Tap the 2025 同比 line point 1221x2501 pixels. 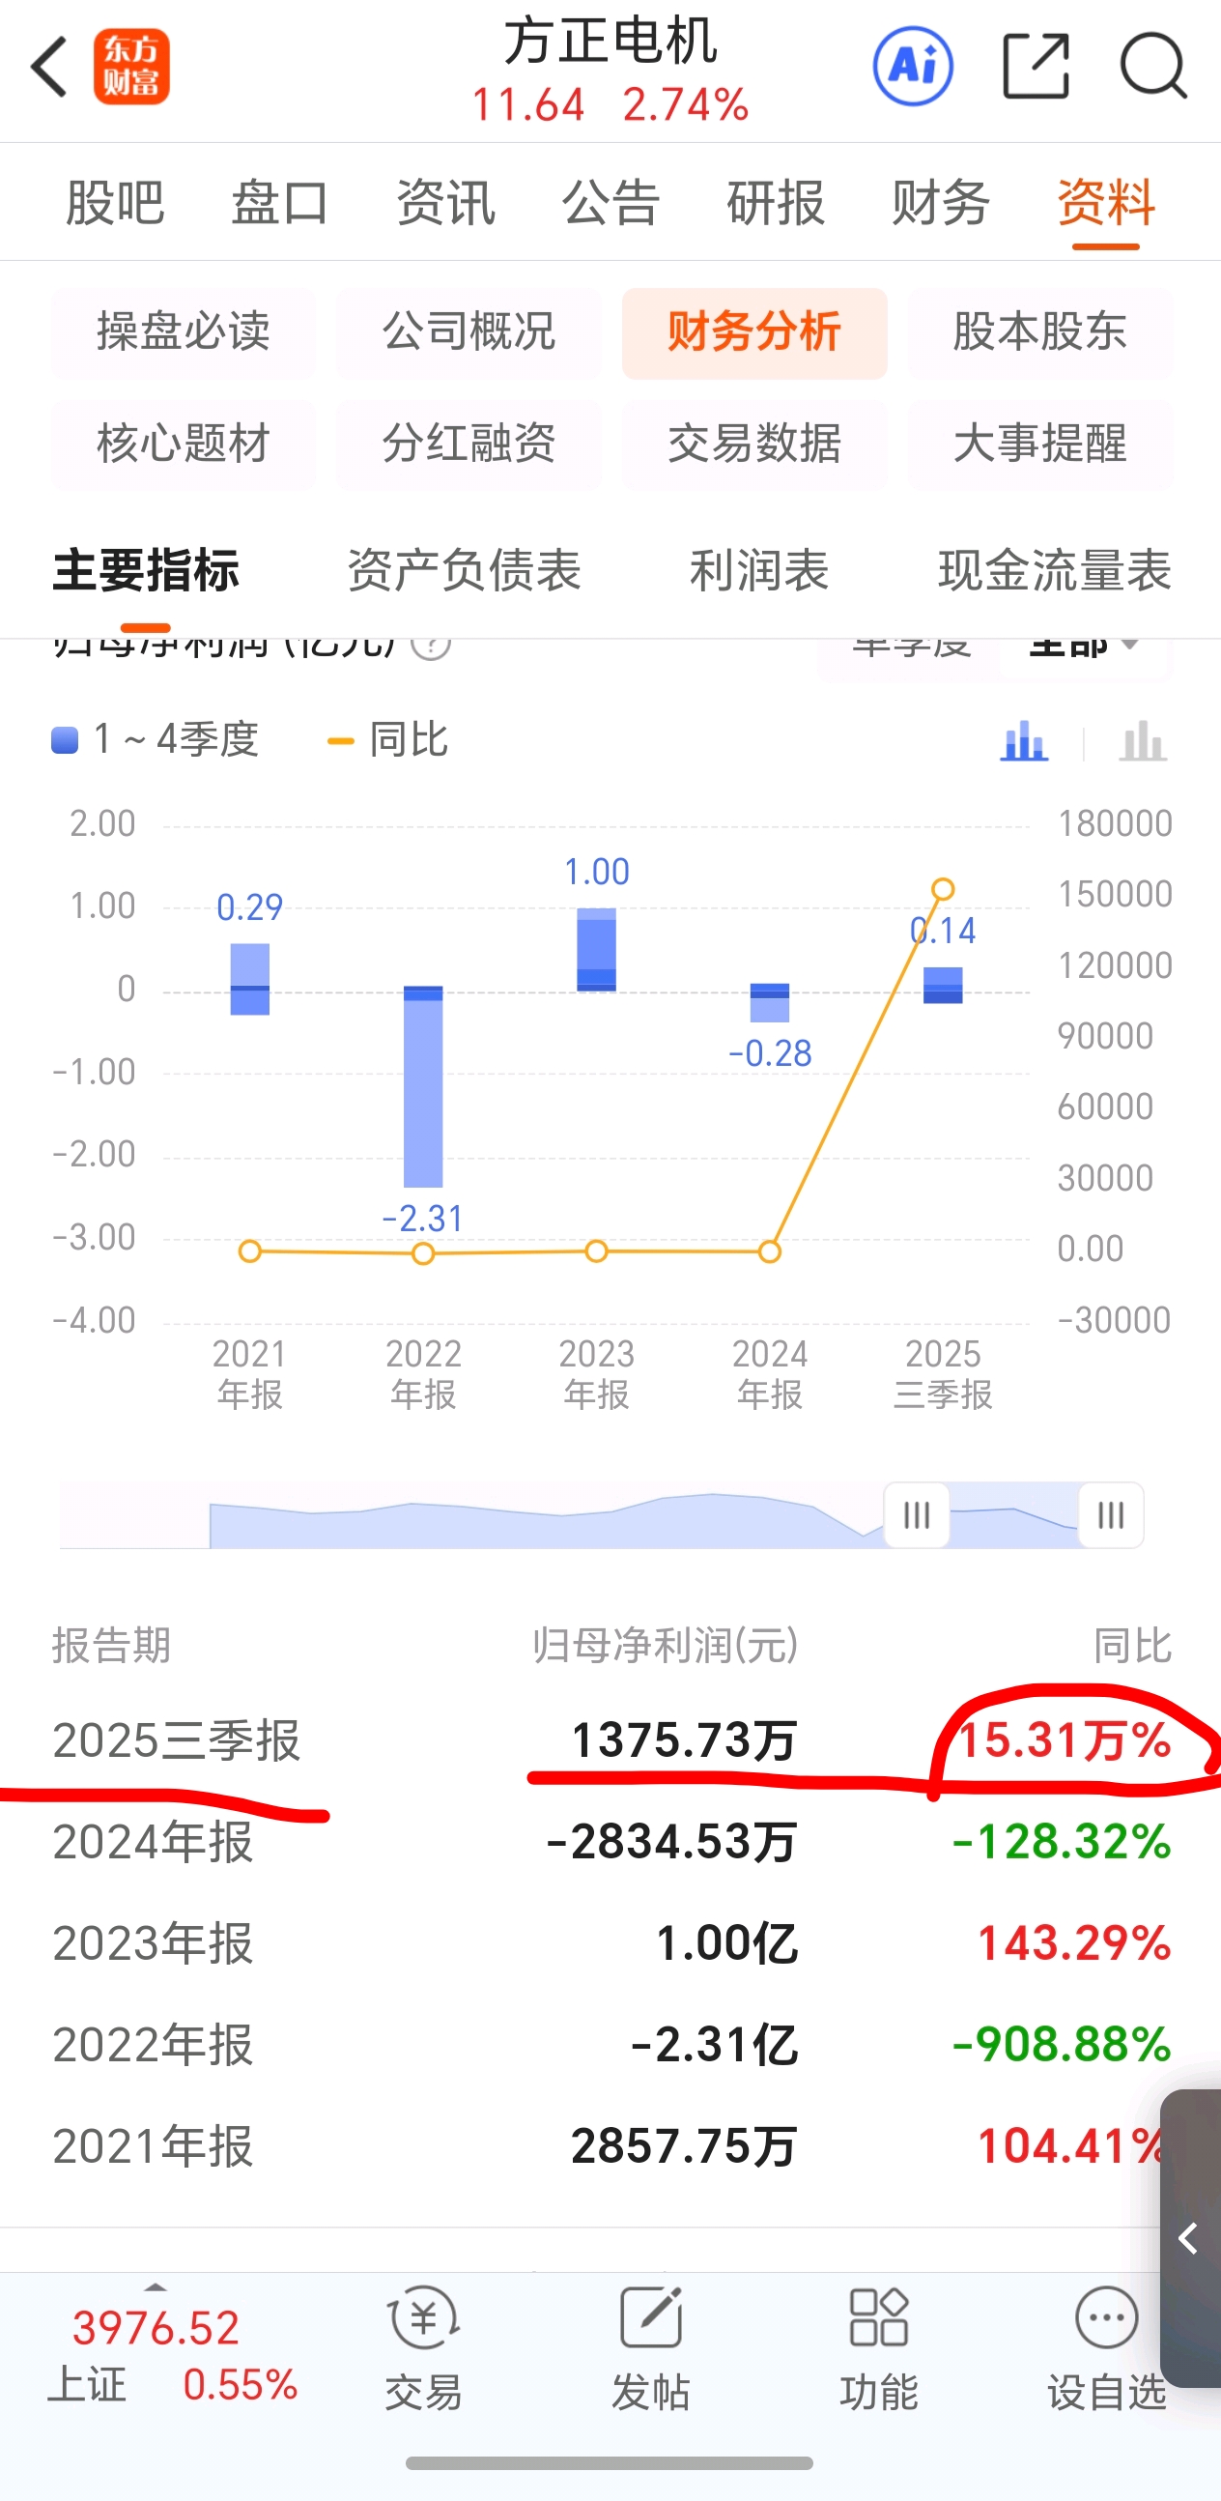tap(943, 889)
